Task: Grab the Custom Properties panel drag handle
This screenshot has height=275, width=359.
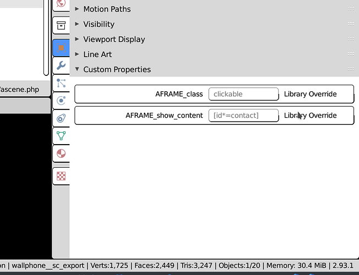Action: [x=351, y=69]
